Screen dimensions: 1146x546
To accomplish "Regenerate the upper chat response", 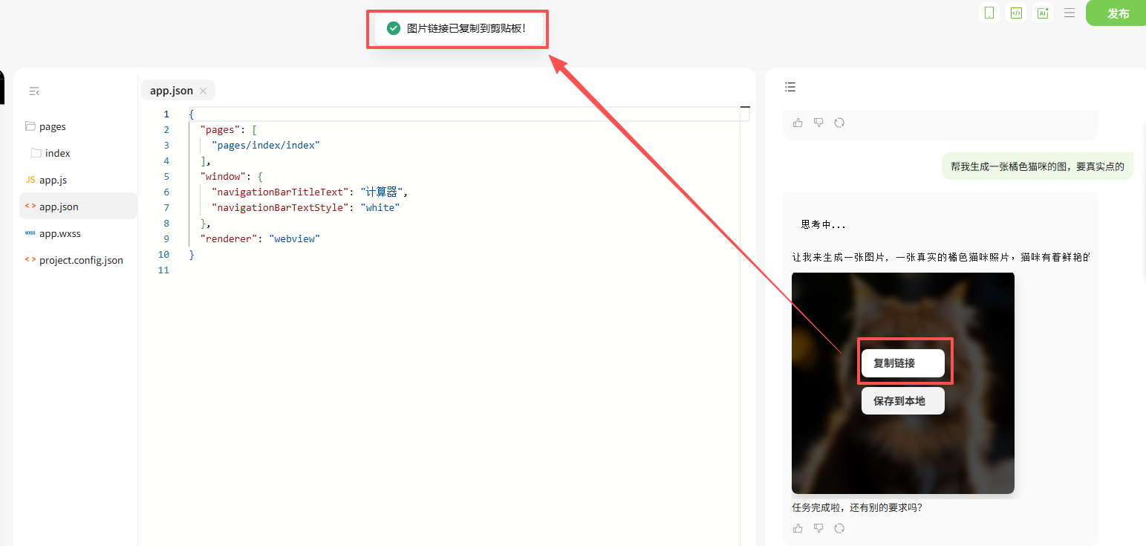I will [839, 123].
